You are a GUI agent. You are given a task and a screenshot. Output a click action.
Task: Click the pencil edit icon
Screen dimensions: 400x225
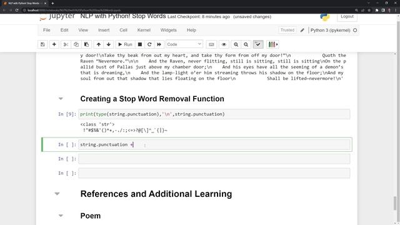click(302, 30)
